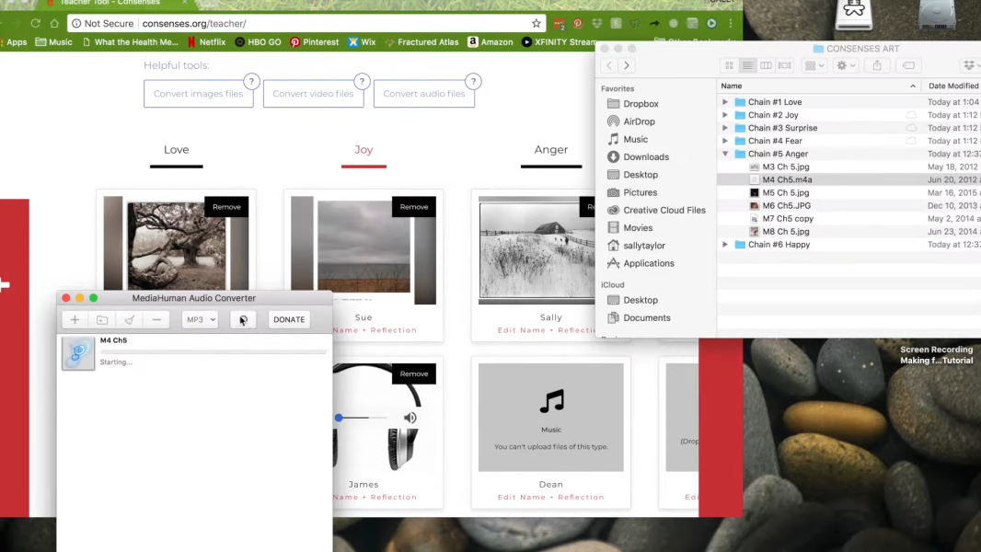This screenshot has width=981, height=552.
Task: Click help icon on Convert audio files
Action: point(473,81)
